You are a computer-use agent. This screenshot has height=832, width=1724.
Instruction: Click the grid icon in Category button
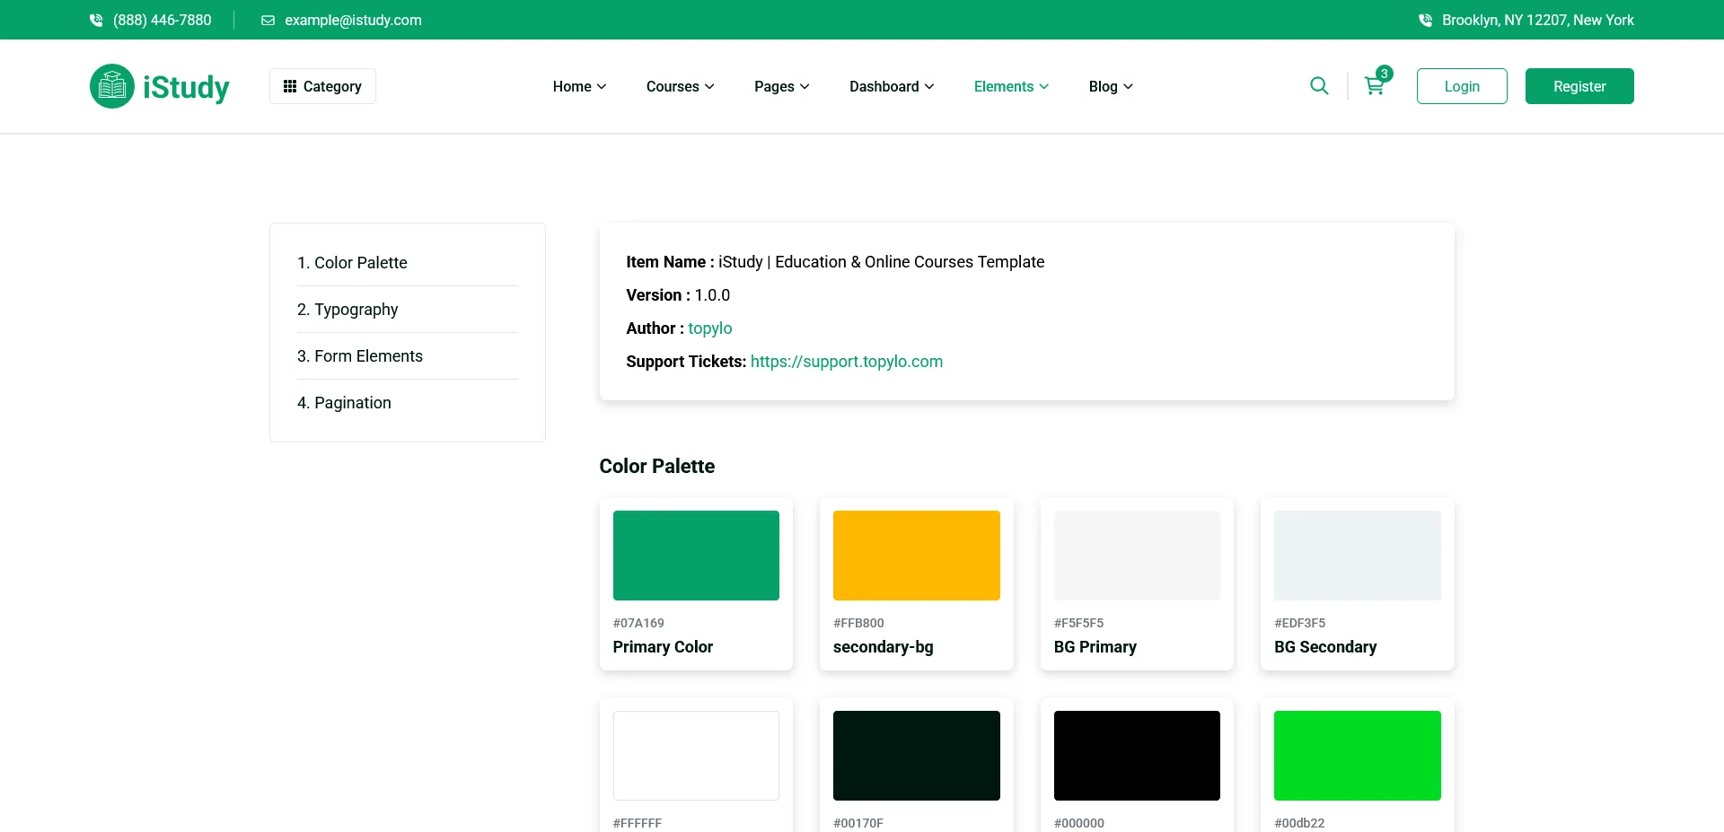click(x=290, y=86)
